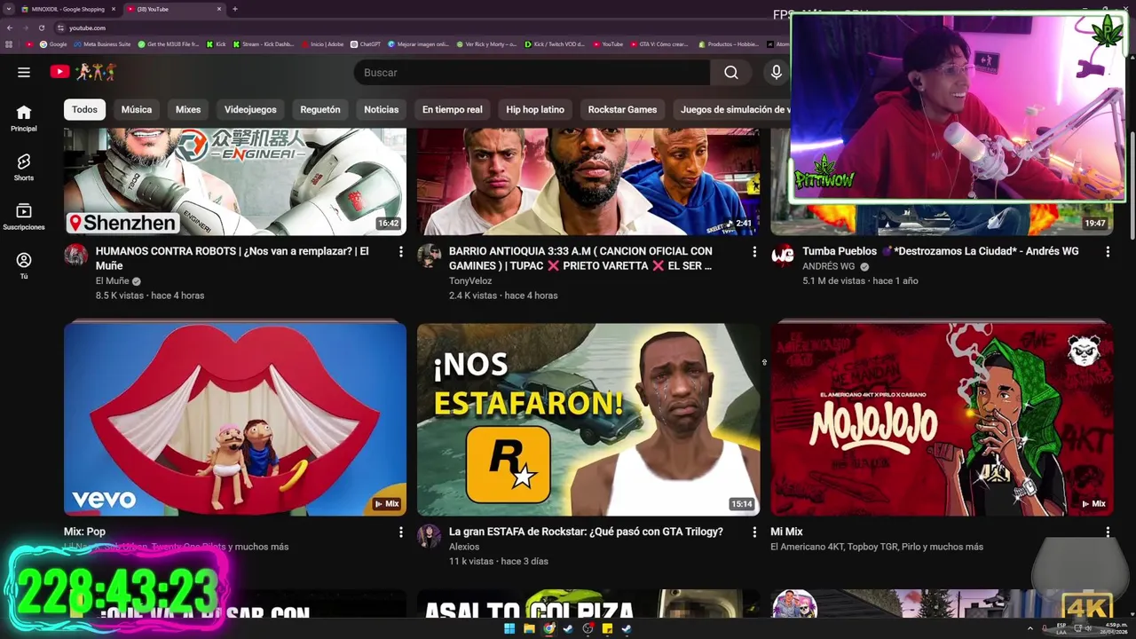Image resolution: width=1136 pixels, height=639 pixels.
Task: Open Mix: Pop playlist title
Action: (x=84, y=532)
